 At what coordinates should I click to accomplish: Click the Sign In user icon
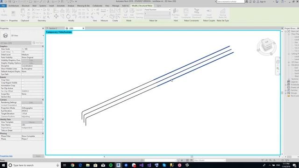click(258, 1)
